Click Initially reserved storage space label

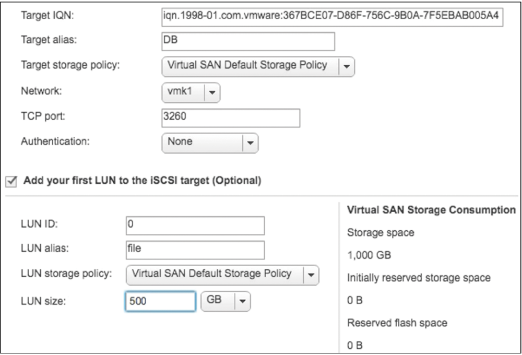(x=419, y=278)
